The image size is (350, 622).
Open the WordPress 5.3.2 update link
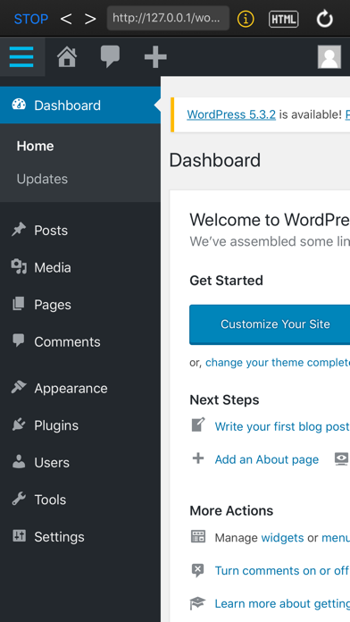point(231,114)
